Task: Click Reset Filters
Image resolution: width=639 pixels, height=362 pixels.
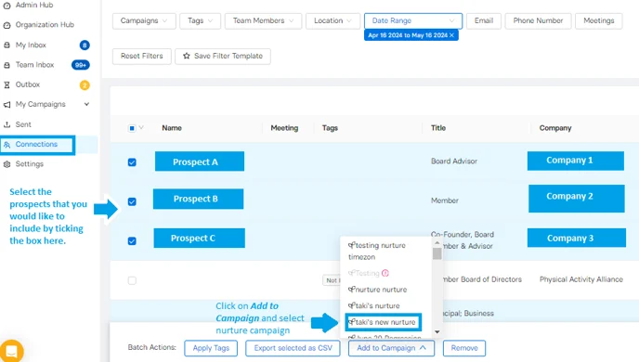Action: pos(142,57)
